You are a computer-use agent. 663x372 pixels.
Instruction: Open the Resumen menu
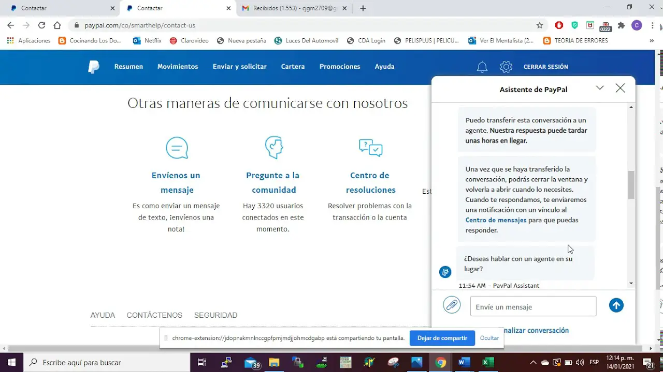click(128, 67)
